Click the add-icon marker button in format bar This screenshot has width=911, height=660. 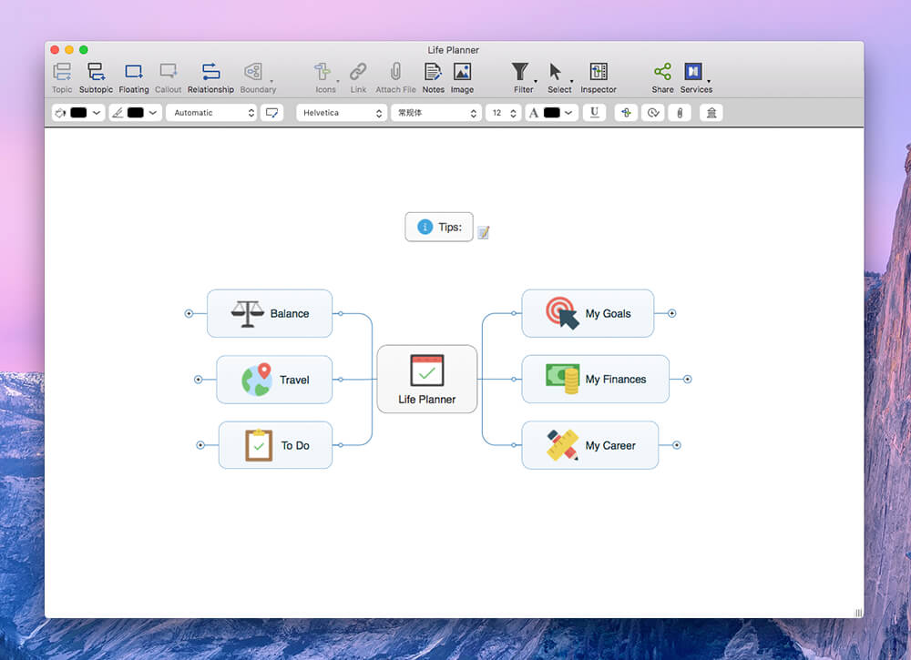[x=626, y=113]
